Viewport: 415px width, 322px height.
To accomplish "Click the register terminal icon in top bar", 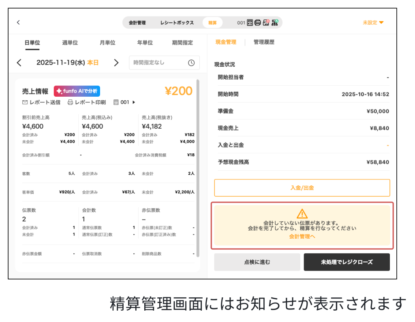I will 250,23.
